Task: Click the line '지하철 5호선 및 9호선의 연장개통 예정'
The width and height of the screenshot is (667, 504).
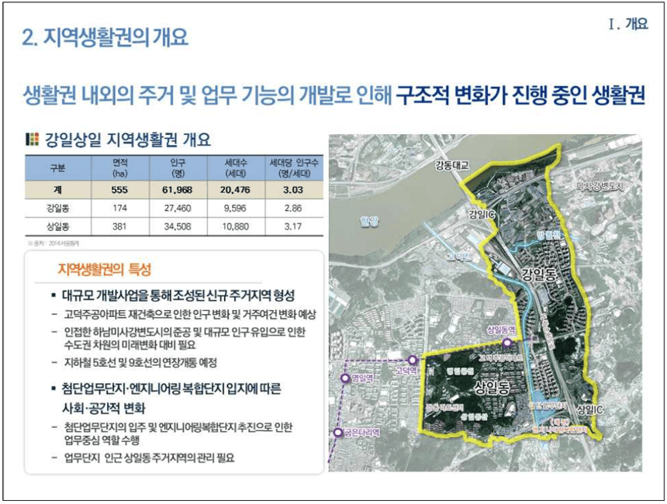Action: [140, 363]
